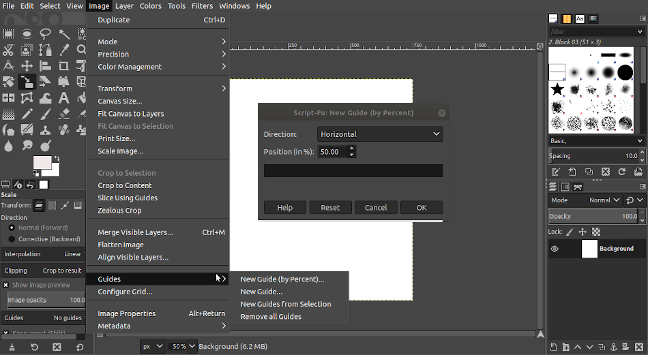
Task: Toggle visibility eye of Background layer
Action: tap(555, 249)
